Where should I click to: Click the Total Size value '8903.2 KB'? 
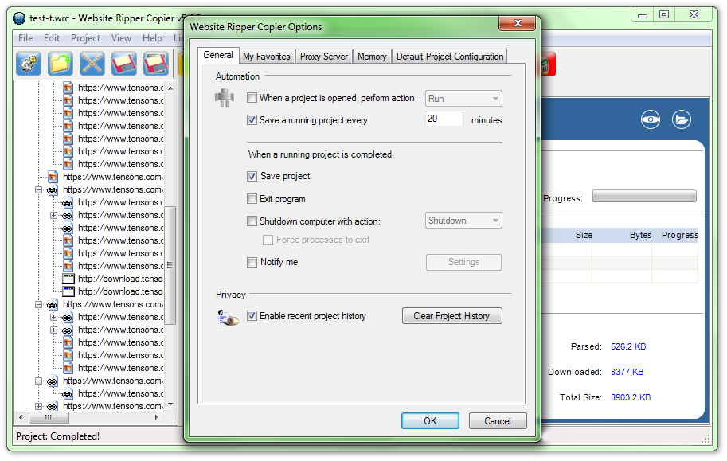click(631, 398)
